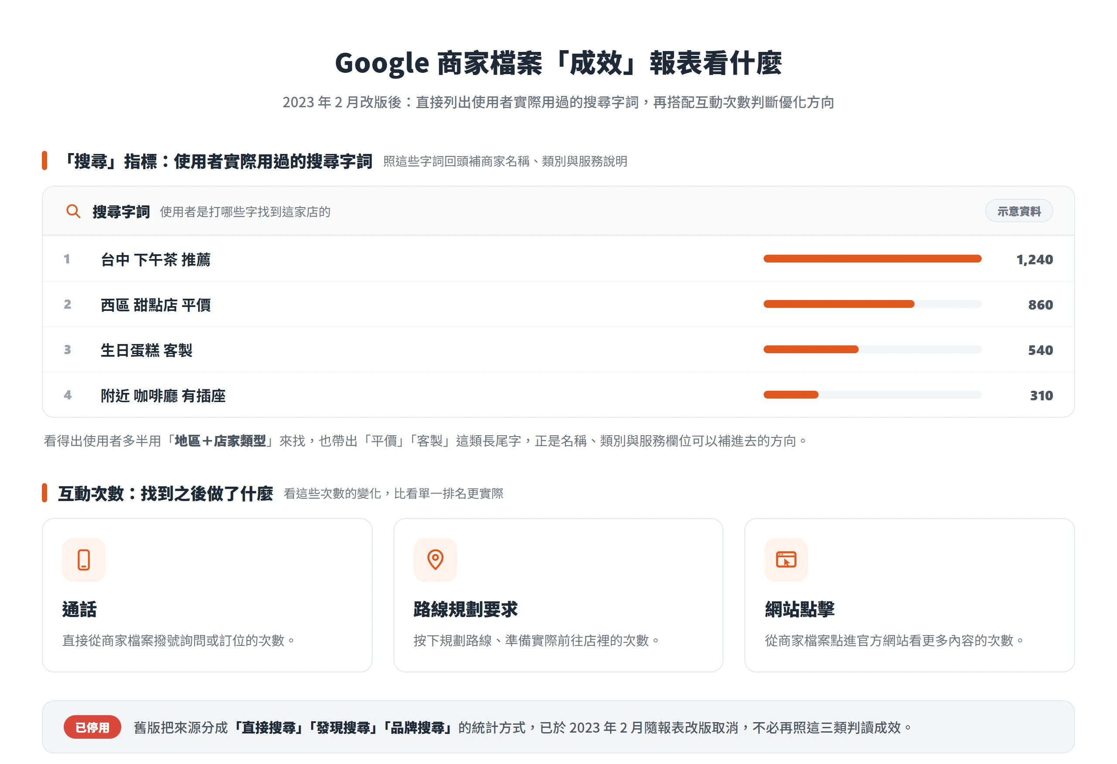The height and width of the screenshot is (764, 1117).
Task: Click the red 已停用 badge
Action: pos(92,727)
